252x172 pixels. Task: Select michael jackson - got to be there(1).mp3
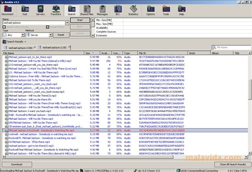tap(125, 146)
